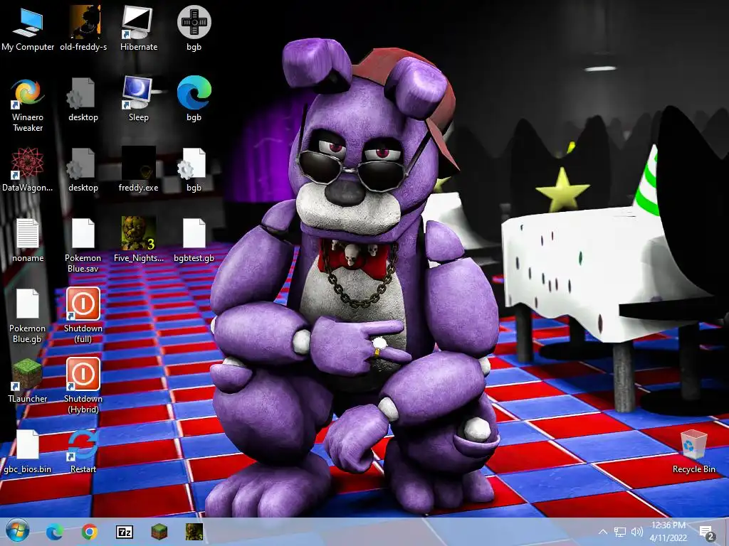Open 7-Zip from the taskbar

(x=124, y=532)
